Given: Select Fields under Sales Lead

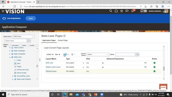Looking at the screenshot, I should [19, 60].
